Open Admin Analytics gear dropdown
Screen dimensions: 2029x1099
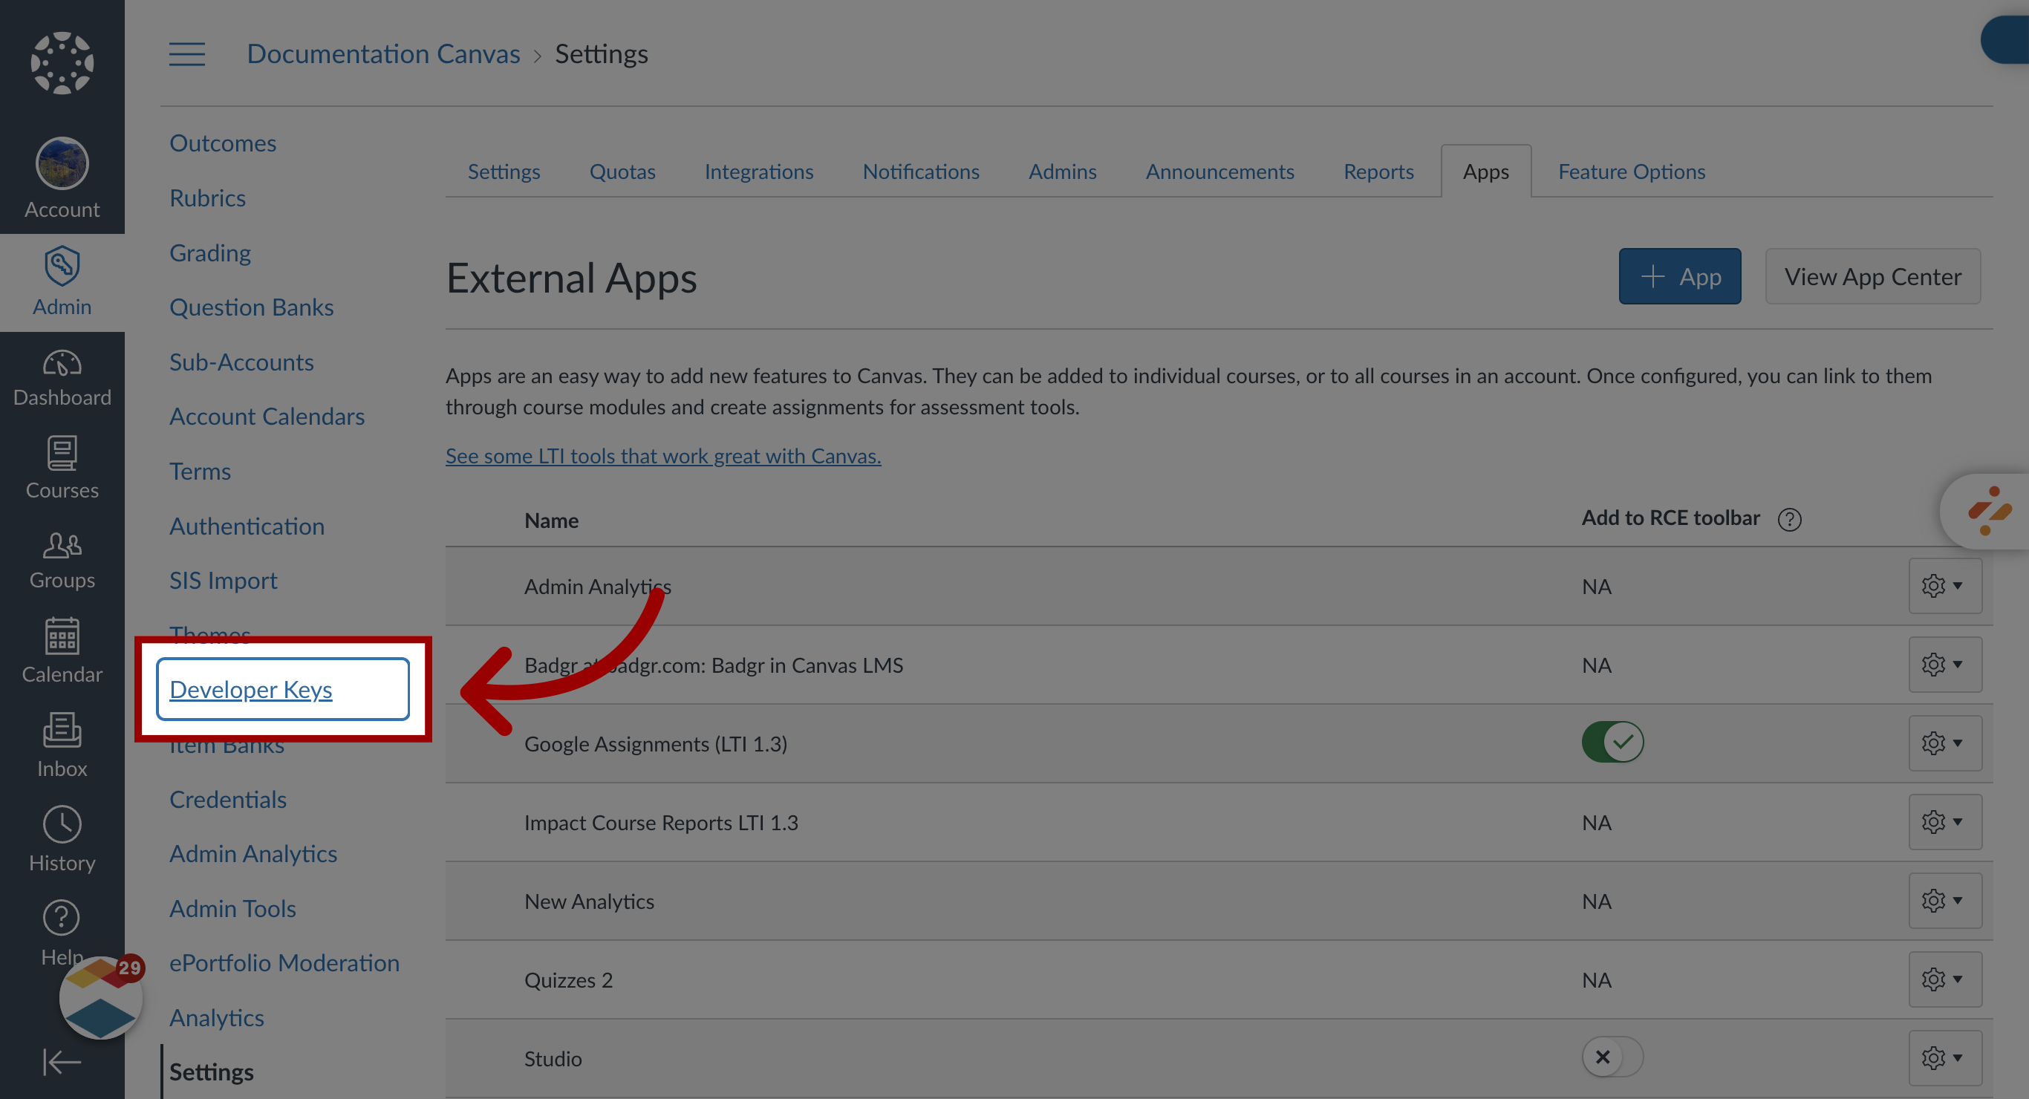tap(1945, 585)
